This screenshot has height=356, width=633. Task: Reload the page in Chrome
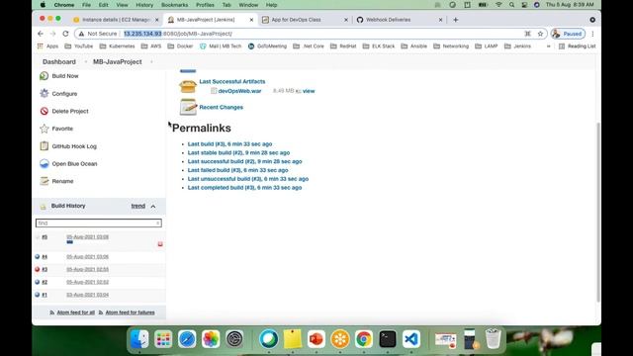pyautogui.click(x=65, y=34)
